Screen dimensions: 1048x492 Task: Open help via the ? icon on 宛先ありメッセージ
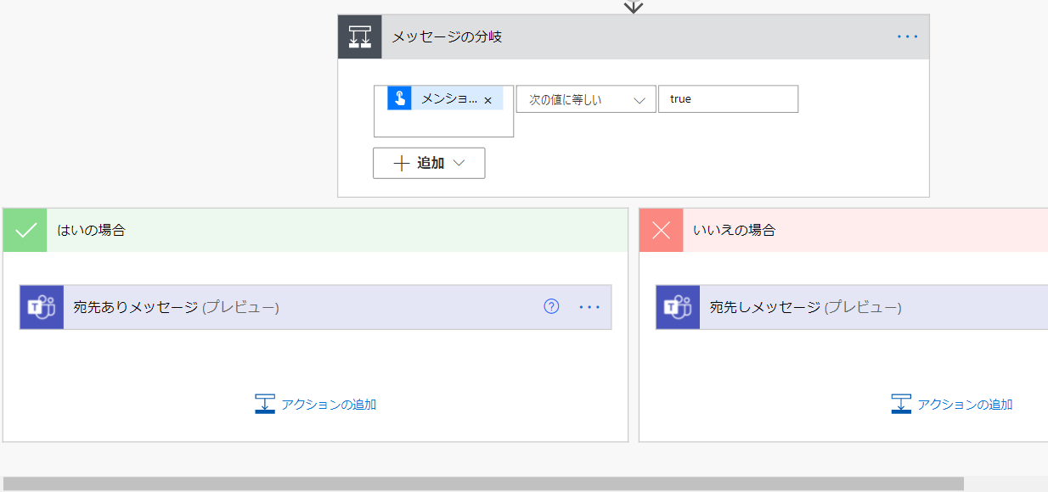(x=553, y=307)
